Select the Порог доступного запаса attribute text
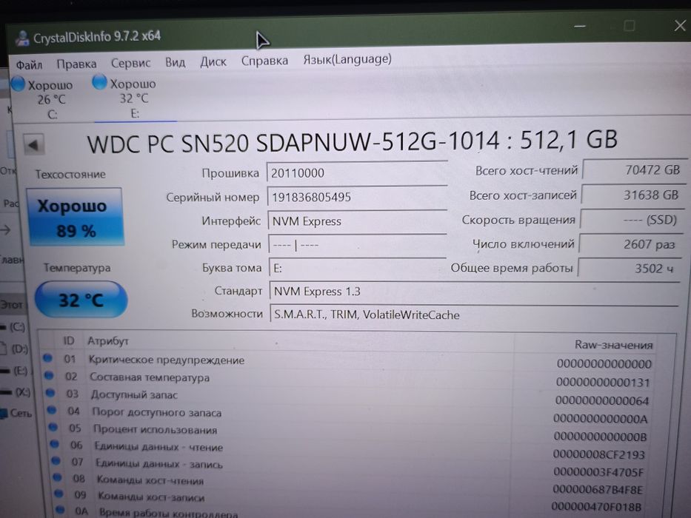Screen dimensions: 691x518 click(157, 413)
